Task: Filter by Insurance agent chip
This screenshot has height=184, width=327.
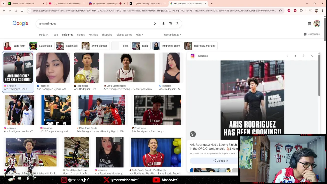Action: point(167,46)
